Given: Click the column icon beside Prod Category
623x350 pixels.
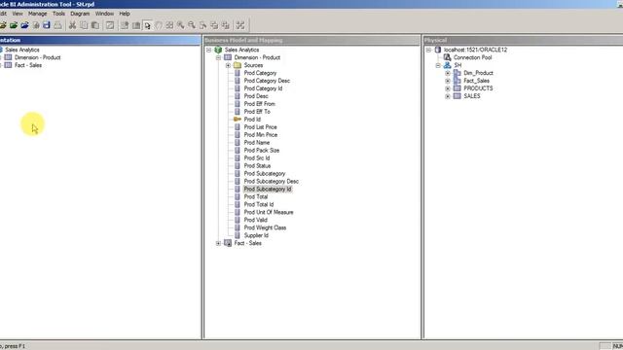Looking at the screenshot, I should coord(238,73).
